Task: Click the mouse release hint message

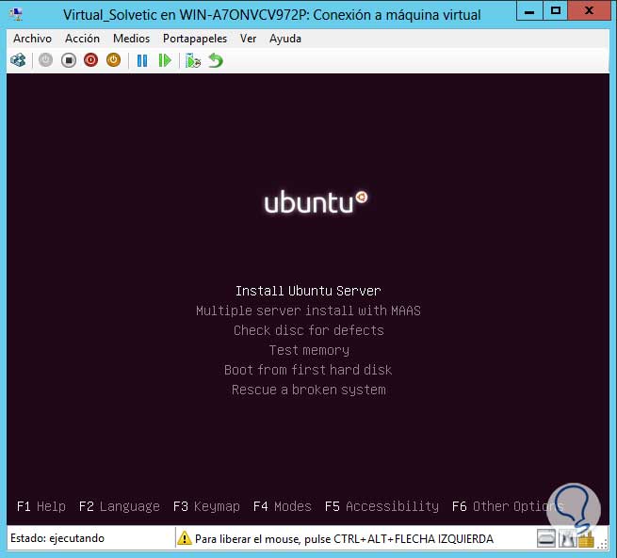Action: [345, 539]
